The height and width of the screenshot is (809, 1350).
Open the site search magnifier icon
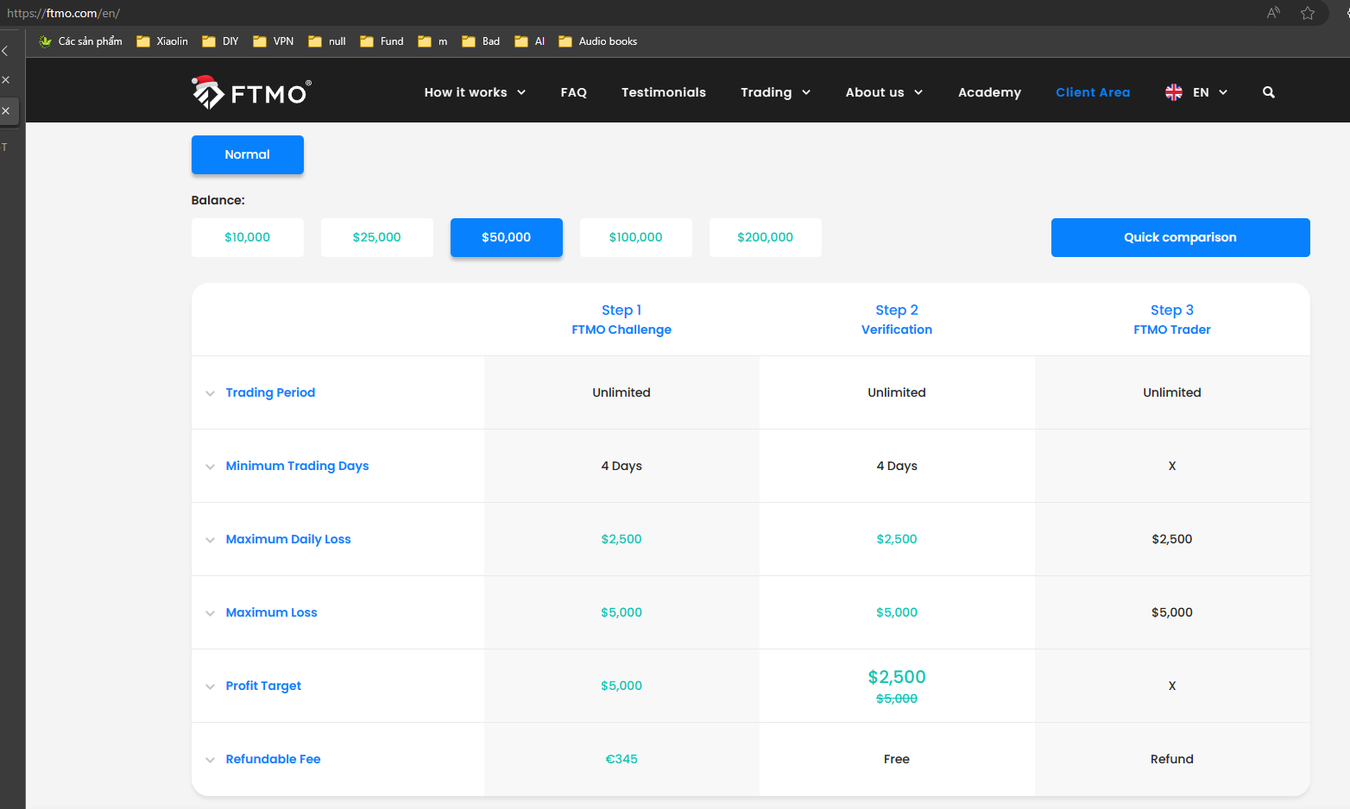click(x=1268, y=92)
